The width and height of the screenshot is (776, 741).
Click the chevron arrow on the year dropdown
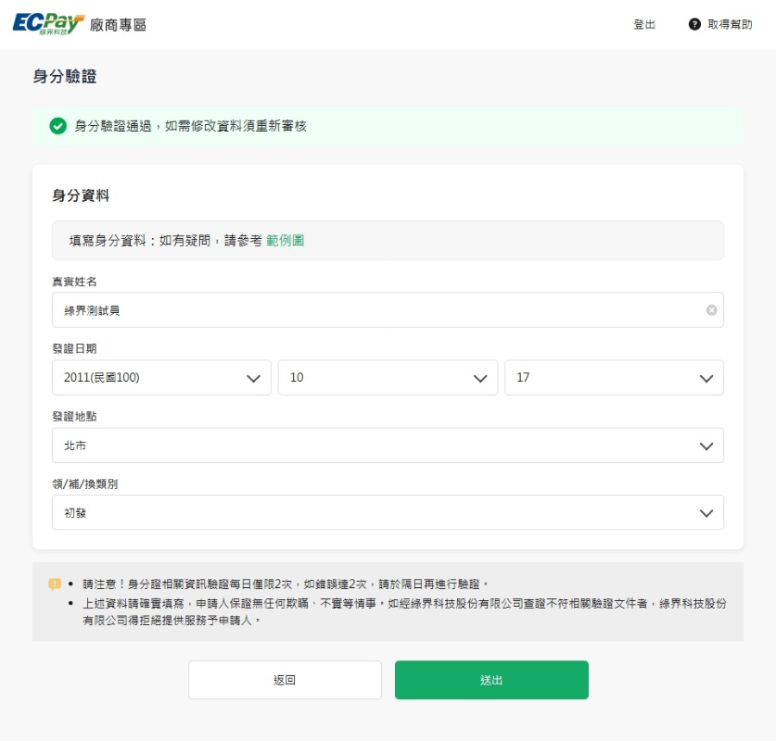click(x=252, y=378)
